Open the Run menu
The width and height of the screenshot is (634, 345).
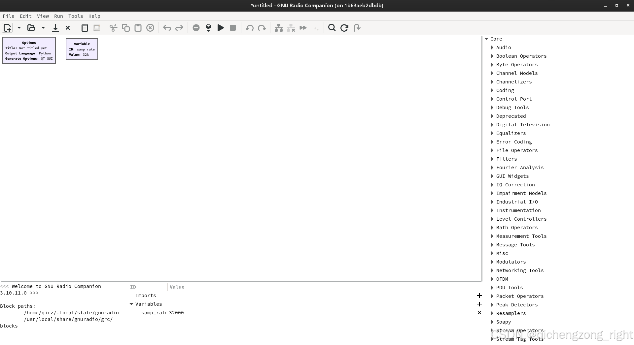point(58,16)
